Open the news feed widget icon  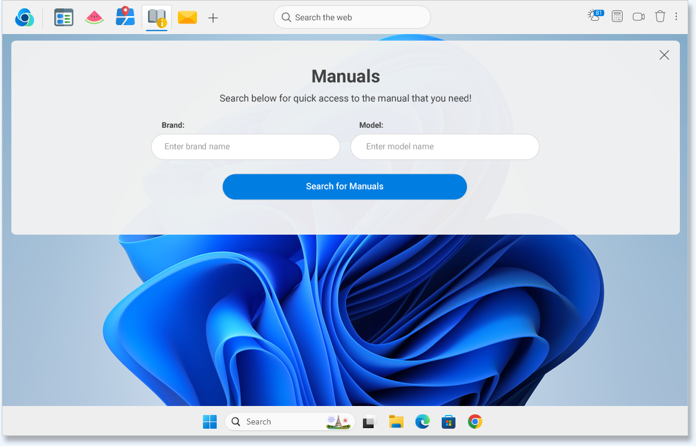(64, 17)
